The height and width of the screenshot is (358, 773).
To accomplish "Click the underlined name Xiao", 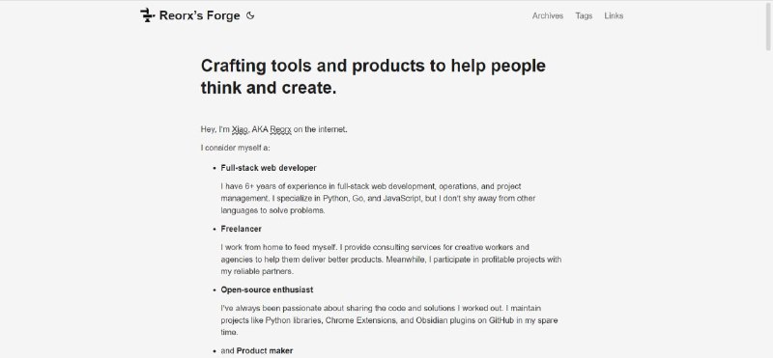I will 240,129.
